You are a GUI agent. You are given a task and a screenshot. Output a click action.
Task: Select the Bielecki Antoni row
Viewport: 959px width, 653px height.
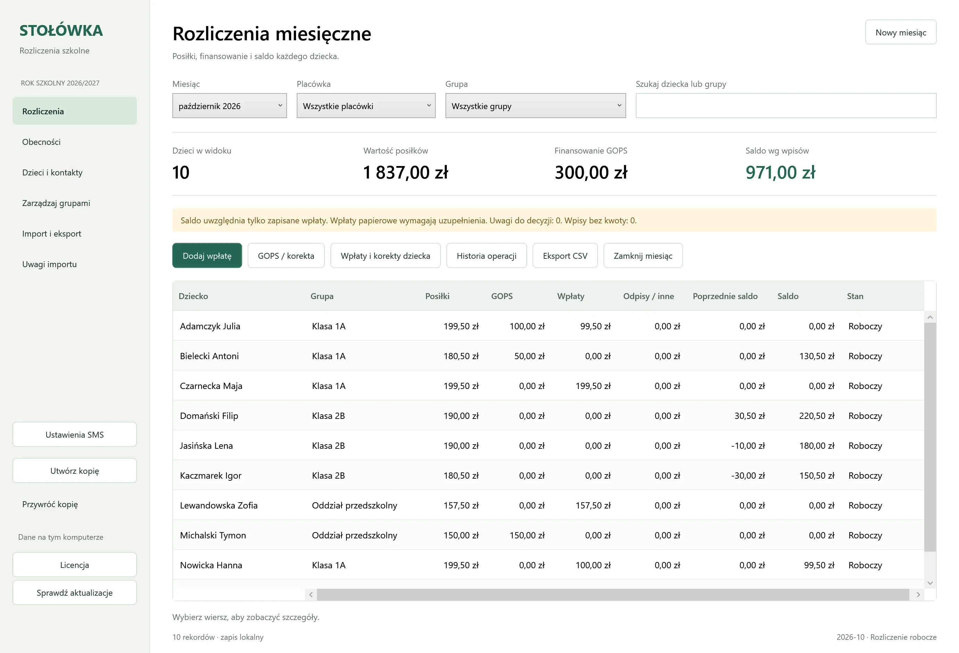click(x=548, y=356)
